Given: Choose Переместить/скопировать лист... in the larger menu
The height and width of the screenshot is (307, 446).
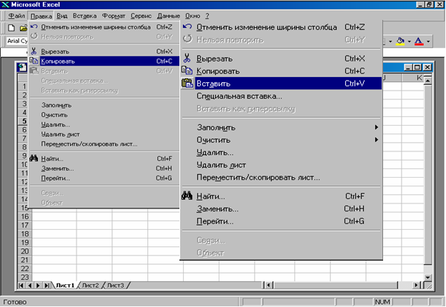Looking at the screenshot, I should point(281,178).
